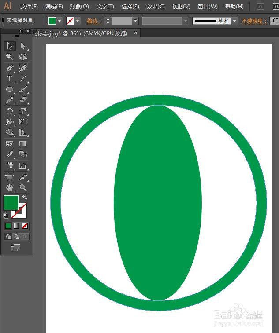
Task: Choose the Rotate tool
Action: coord(10,111)
